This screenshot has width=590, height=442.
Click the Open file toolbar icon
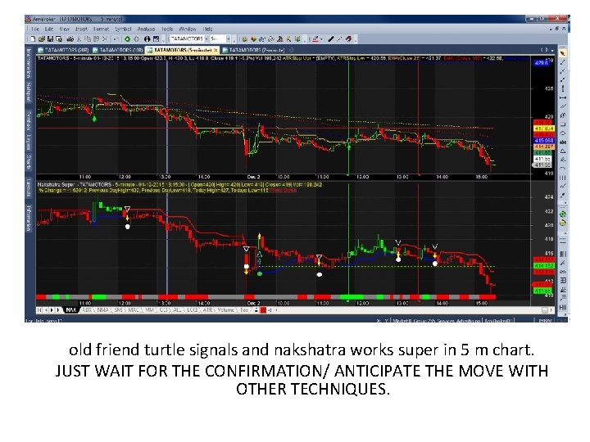point(42,38)
